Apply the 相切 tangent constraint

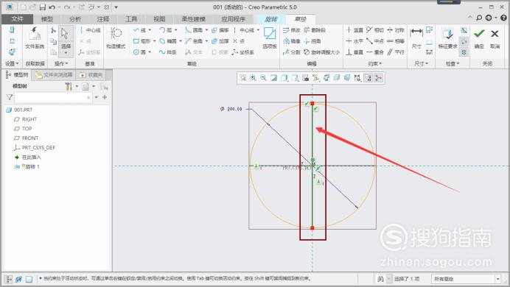[374, 30]
